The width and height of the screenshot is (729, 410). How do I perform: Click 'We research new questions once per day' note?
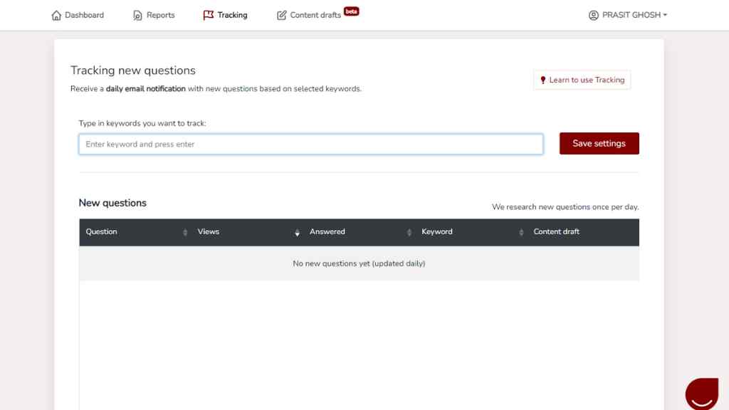565,207
